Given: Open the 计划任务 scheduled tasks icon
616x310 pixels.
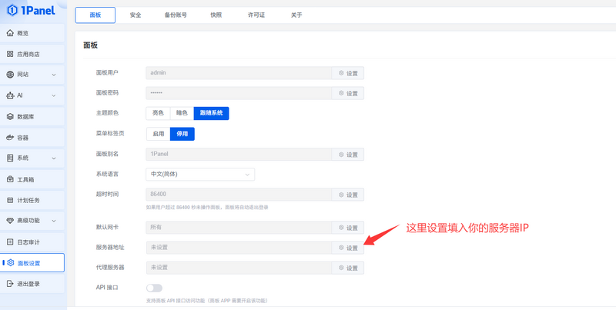Looking at the screenshot, I should click(x=10, y=200).
